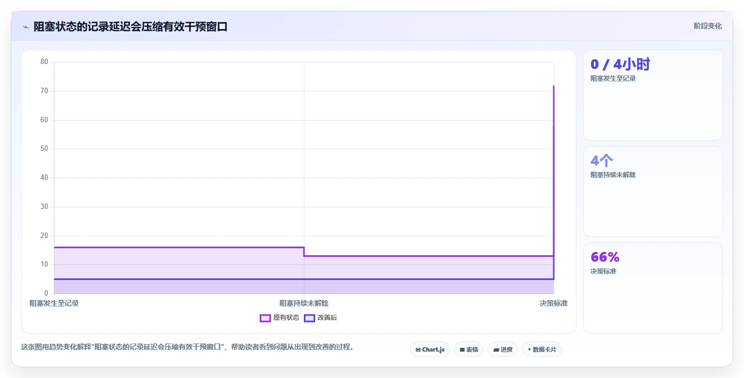Click the description text below the chart
The width and height of the screenshot is (744, 378).
pyautogui.click(x=189, y=347)
